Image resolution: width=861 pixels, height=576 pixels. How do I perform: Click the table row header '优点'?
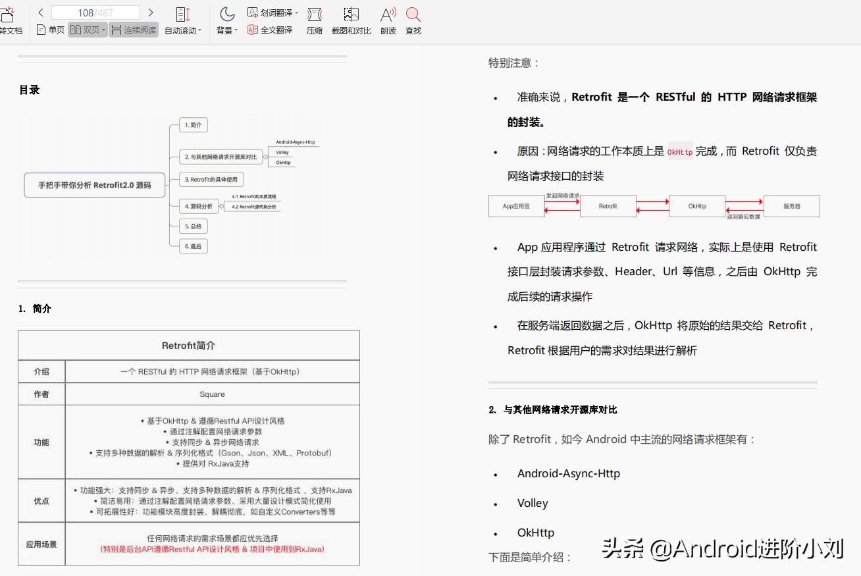coord(41,501)
